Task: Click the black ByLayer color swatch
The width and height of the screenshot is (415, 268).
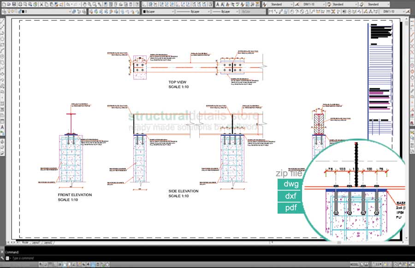Action: [145, 11]
